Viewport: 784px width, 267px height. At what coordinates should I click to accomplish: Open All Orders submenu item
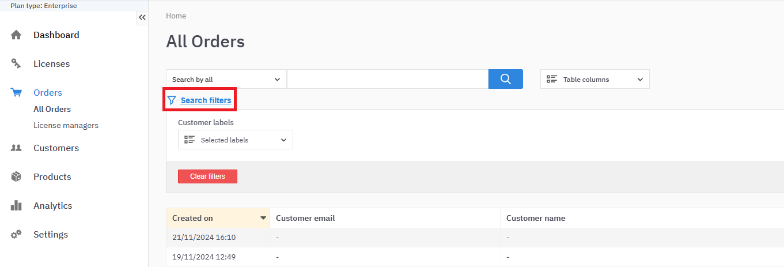pos(52,109)
